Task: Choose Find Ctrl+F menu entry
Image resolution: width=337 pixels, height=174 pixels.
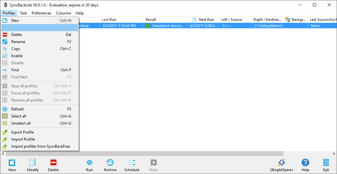Action: (40, 70)
